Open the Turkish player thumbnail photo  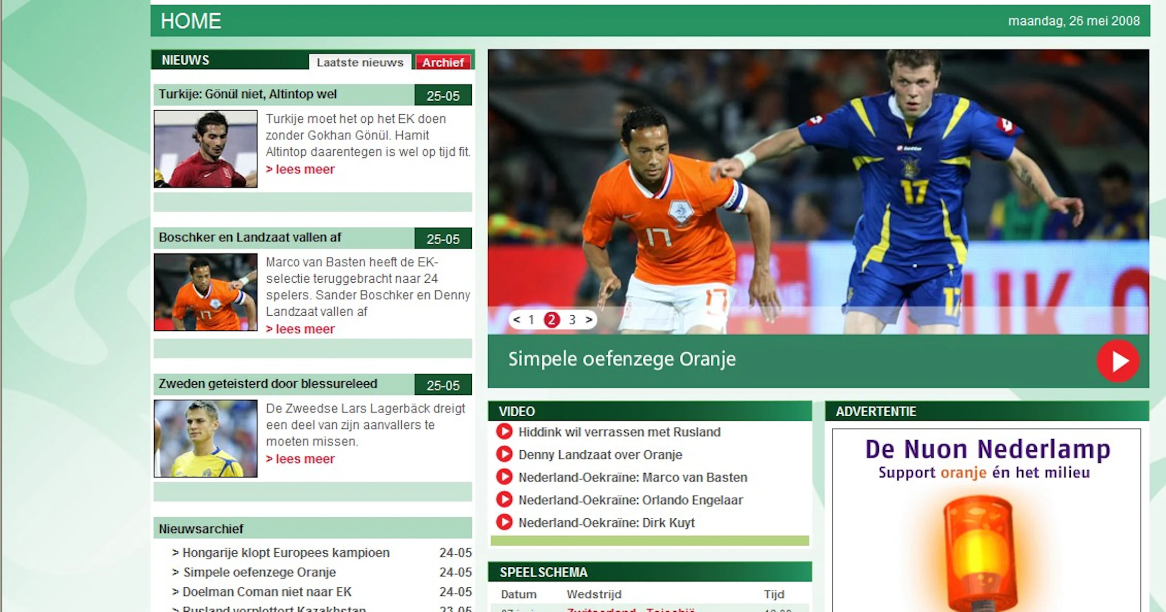point(206,149)
